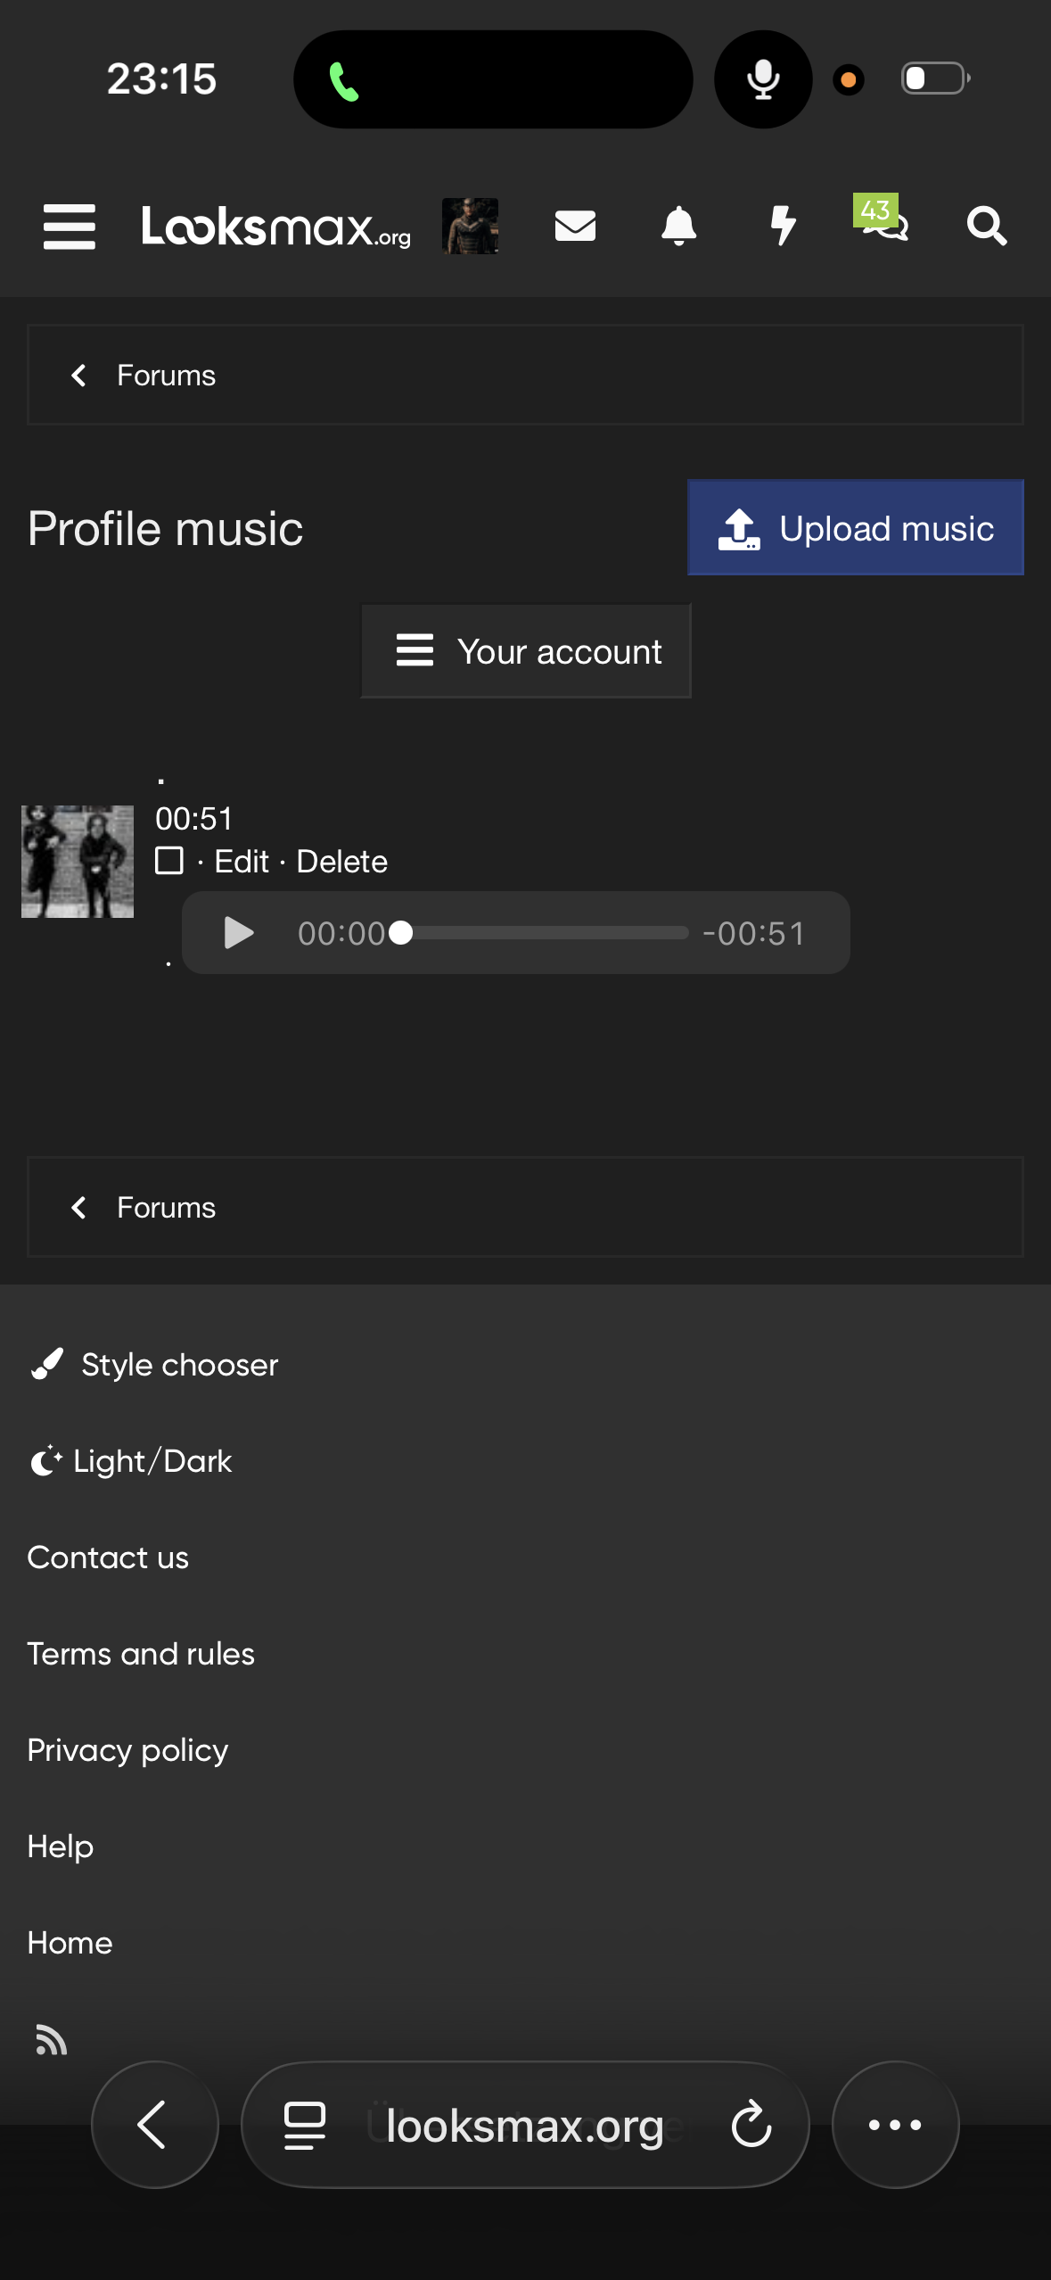This screenshot has height=2280, width=1051.
Task: Click the lightning bolt what's new icon
Action: [783, 226]
